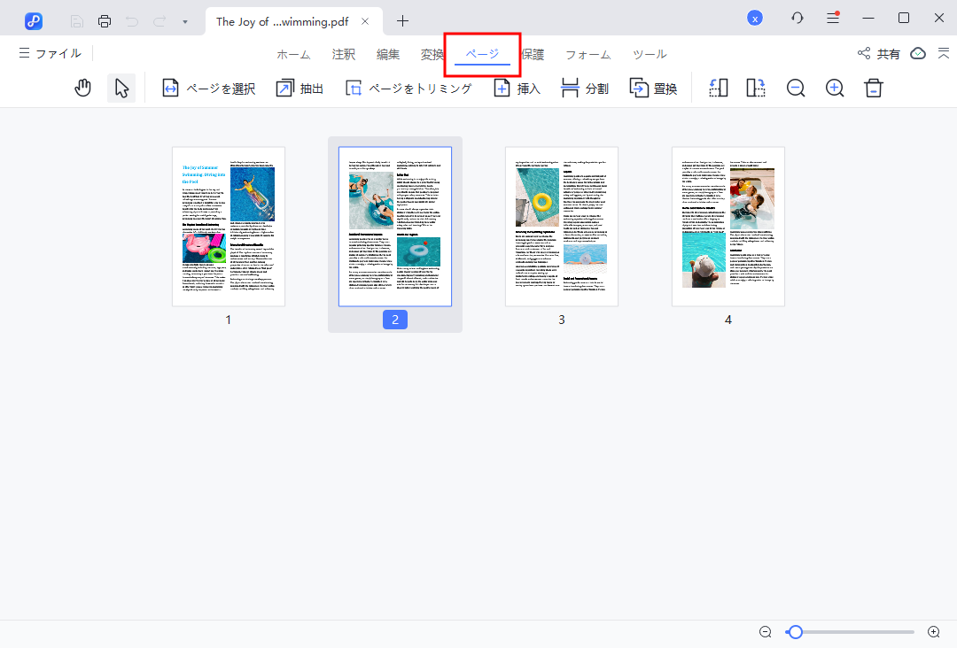Click the ページをトリミング button
Viewport: 957px width, 648px height.
click(408, 89)
